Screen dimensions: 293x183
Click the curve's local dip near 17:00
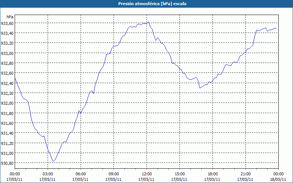[200, 88]
